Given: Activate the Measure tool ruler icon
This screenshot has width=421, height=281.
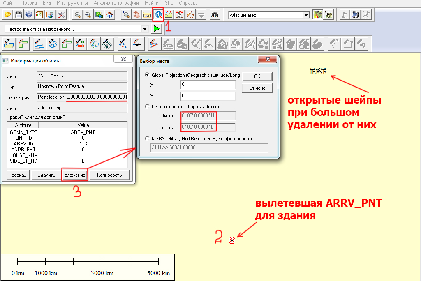Looking at the screenshot, I should point(147,15).
